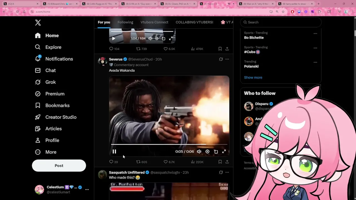Share the post with 476K views
Screen dimensions: 356x200
(x=227, y=49)
